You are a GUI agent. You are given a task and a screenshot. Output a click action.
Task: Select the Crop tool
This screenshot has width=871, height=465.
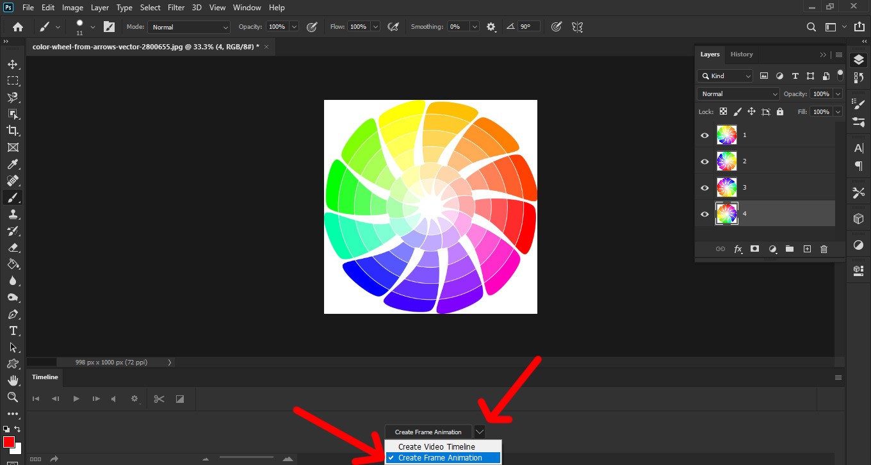(x=12, y=131)
